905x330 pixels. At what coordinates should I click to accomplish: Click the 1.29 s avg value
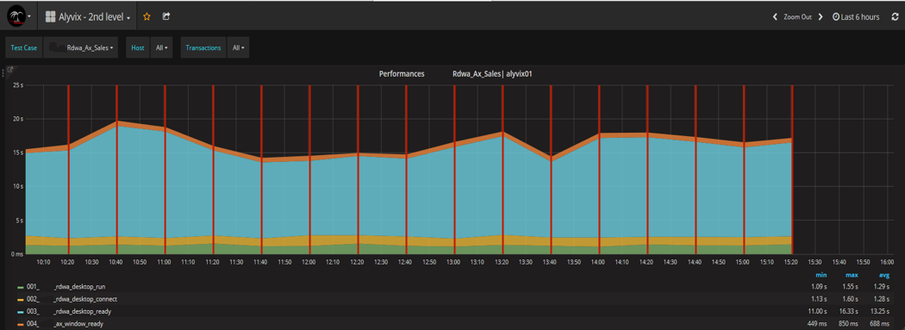tap(882, 286)
